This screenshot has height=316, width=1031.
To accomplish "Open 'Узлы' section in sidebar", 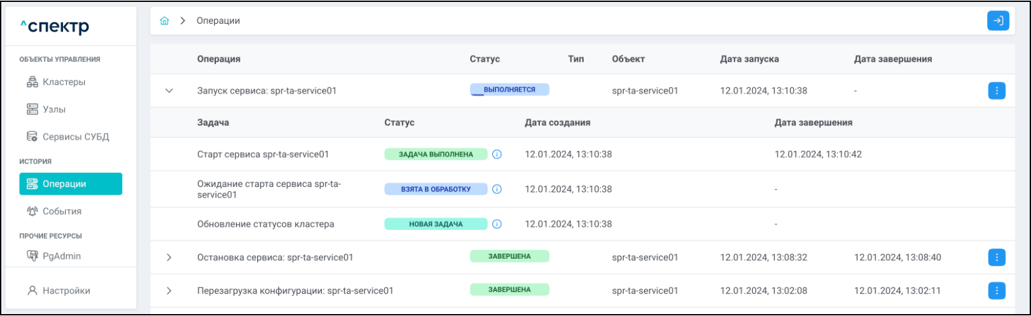I will [54, 110].
